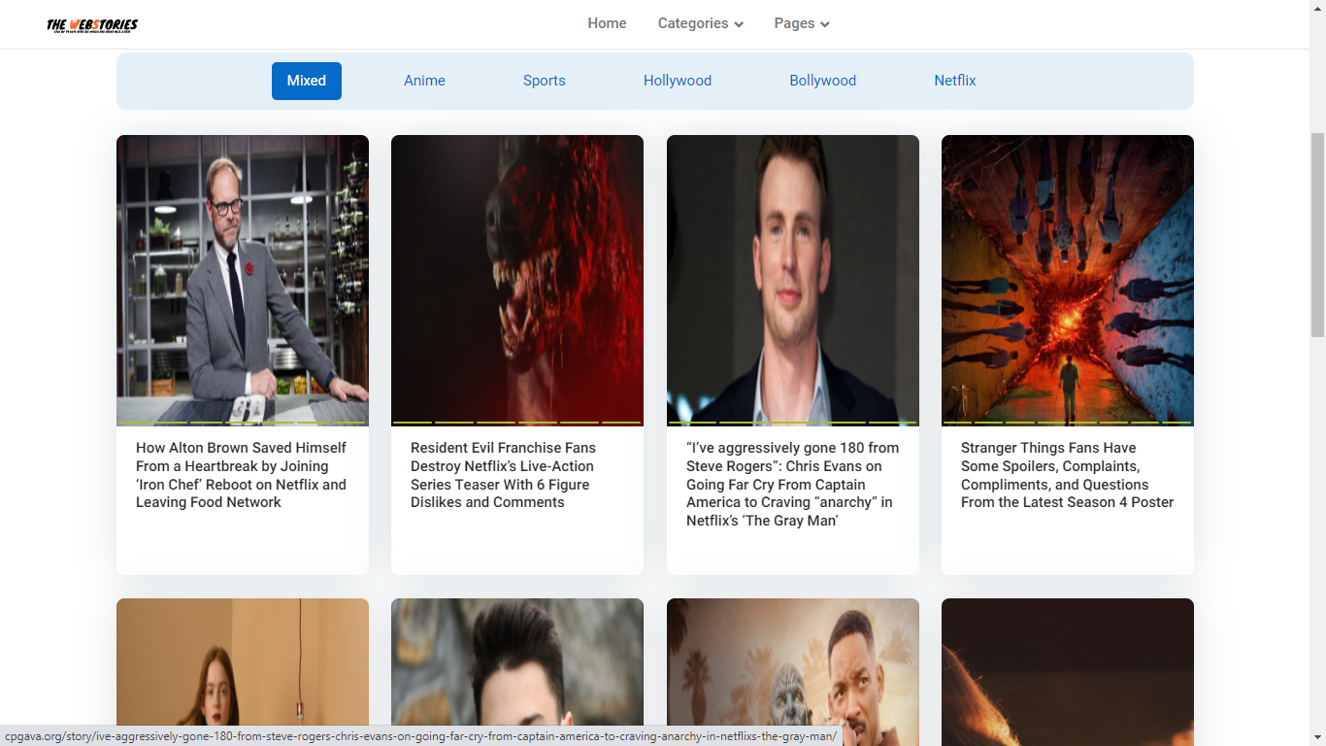Click the Stranger Things upside-down poster thumbnail
The image size is (1326, 746).
[1067, 280]
